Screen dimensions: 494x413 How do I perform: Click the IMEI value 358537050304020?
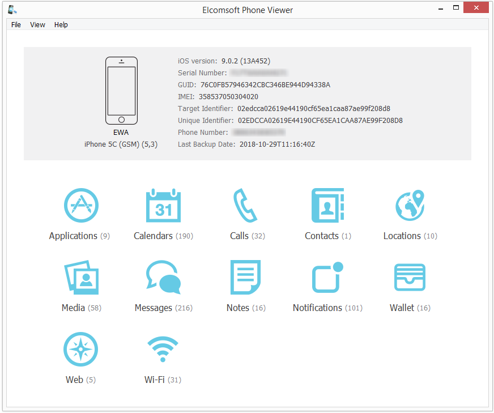coord(228,97)
